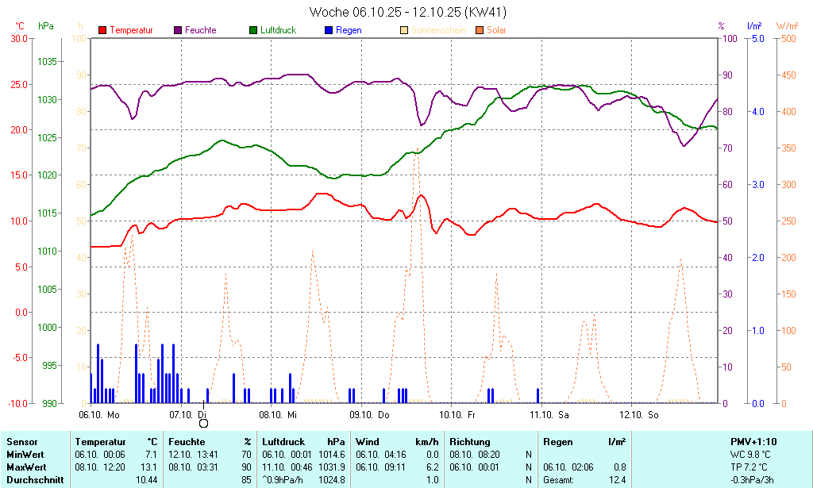Click the circle marker below 07.10. Di
813x488 pixels.
[203, 425]
